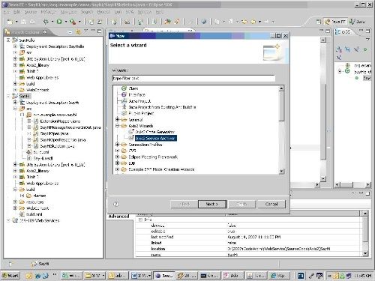The width and height of the screenshot is (375, 281).
Task: Click wizard list scroll down arrow
Action: pyautogui.click(x=281, y=171)
